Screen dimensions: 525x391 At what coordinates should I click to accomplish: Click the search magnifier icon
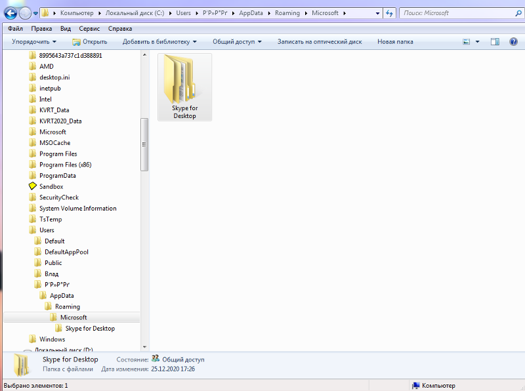pyautogui.click(x=518, y=13)
